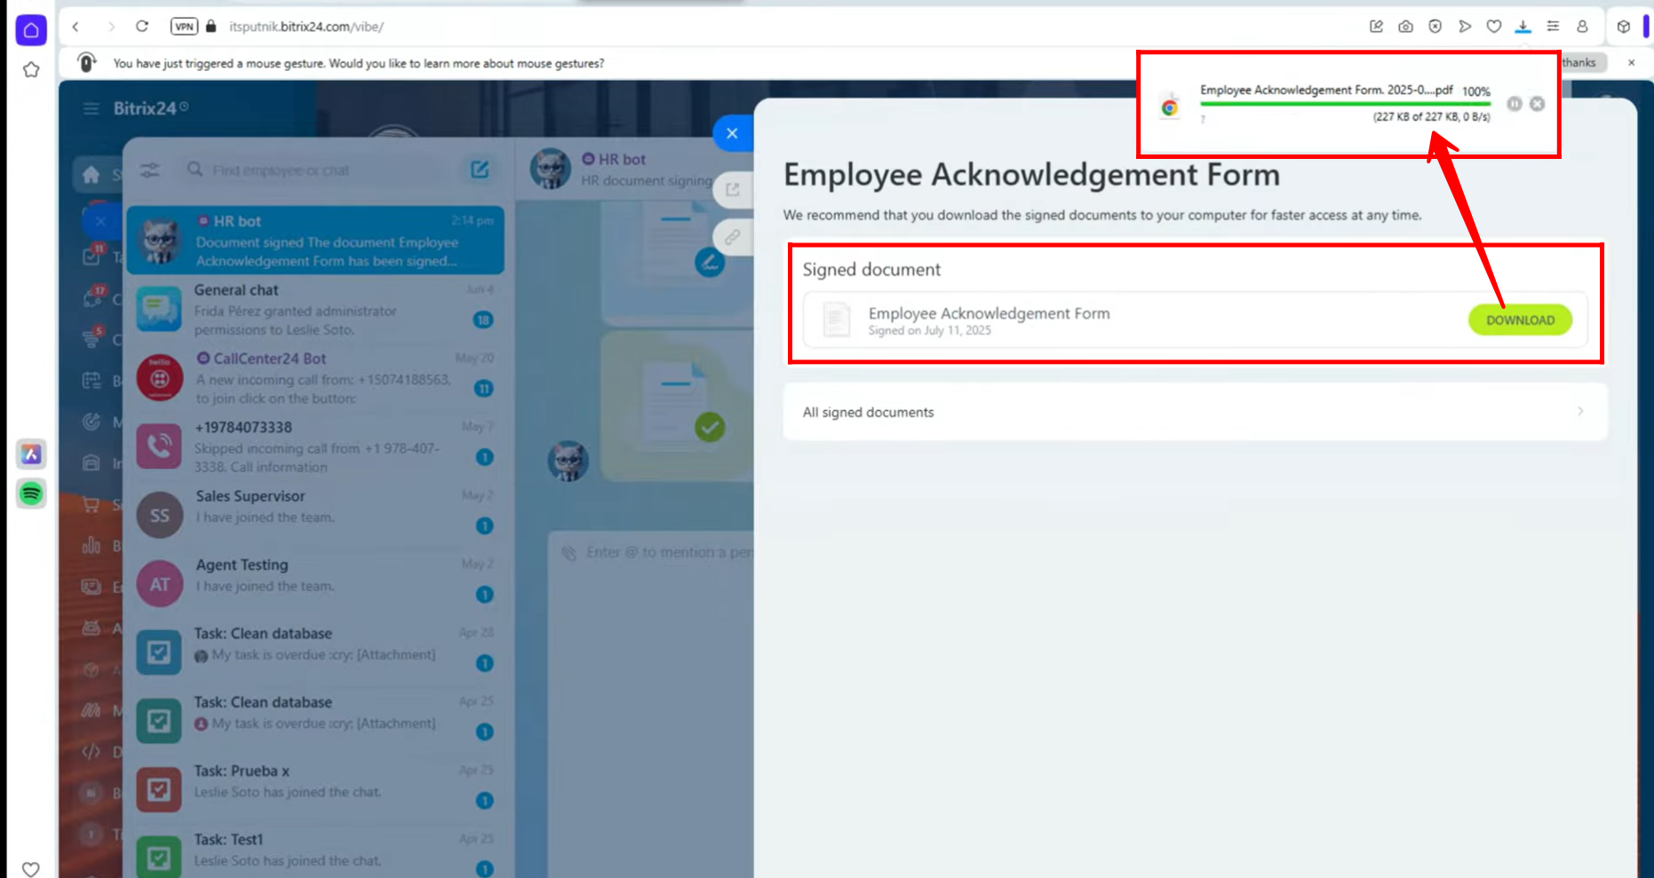Open the Agent Testing chat
This screenshot has width=1654, height=878.
315,584
